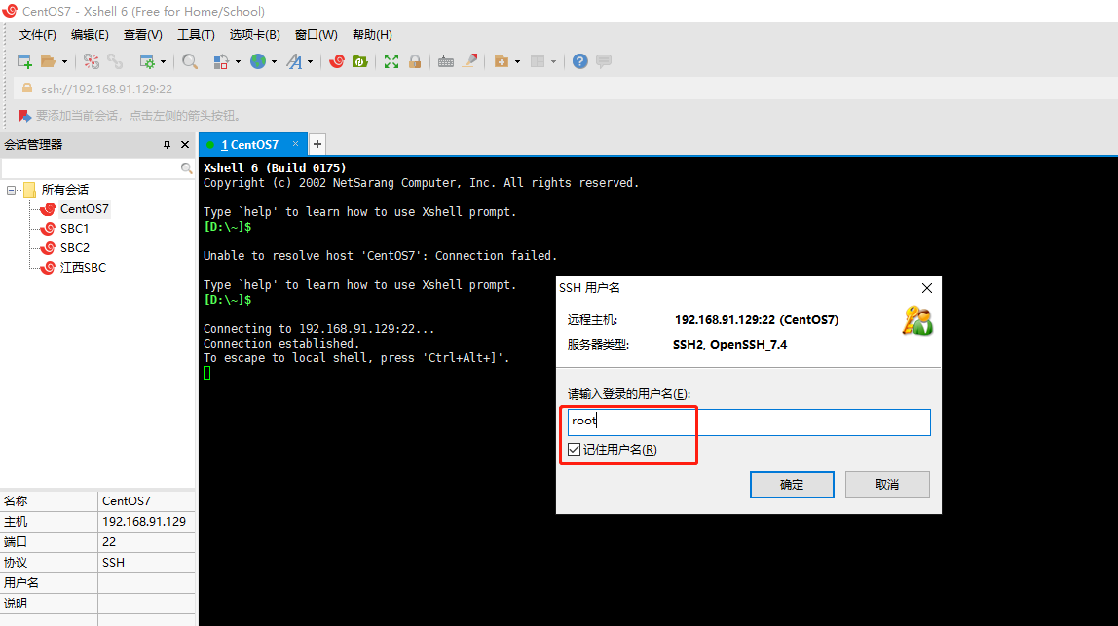Click the Font toolbar icon

tap(294, 62)
